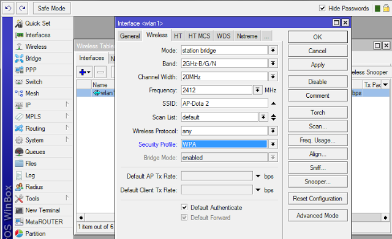The height and width of the screenshot is (239, 392).
Task: Expand the Mode dropdown
Action: tap(273, 50)
